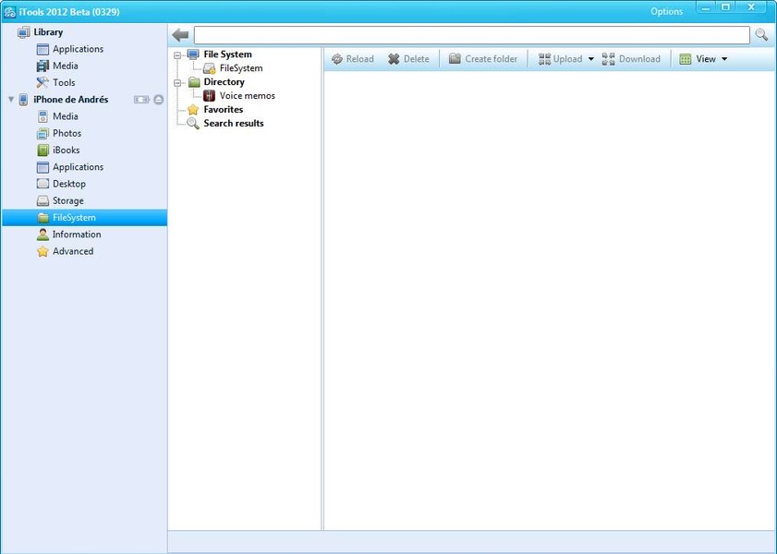Select Voice memos in the directory tree
This screenshot has width=777, height=554.
[247, 96]
